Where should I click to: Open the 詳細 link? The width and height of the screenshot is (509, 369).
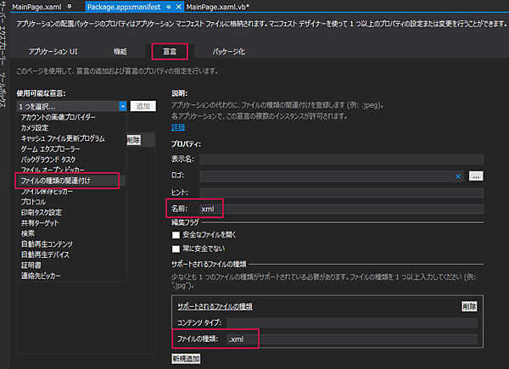[177, 126]
